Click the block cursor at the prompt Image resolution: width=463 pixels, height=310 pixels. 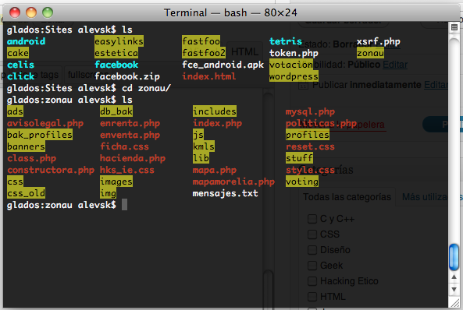click(x=124, y=205)
